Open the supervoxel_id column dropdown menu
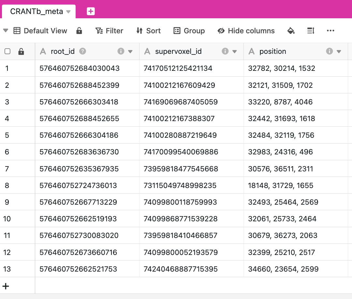The image size is (352, 299). tap(235, 52)
